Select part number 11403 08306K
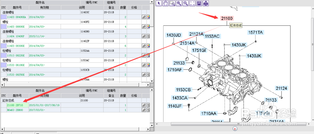 pyautogui.click(x=16, y=46)
